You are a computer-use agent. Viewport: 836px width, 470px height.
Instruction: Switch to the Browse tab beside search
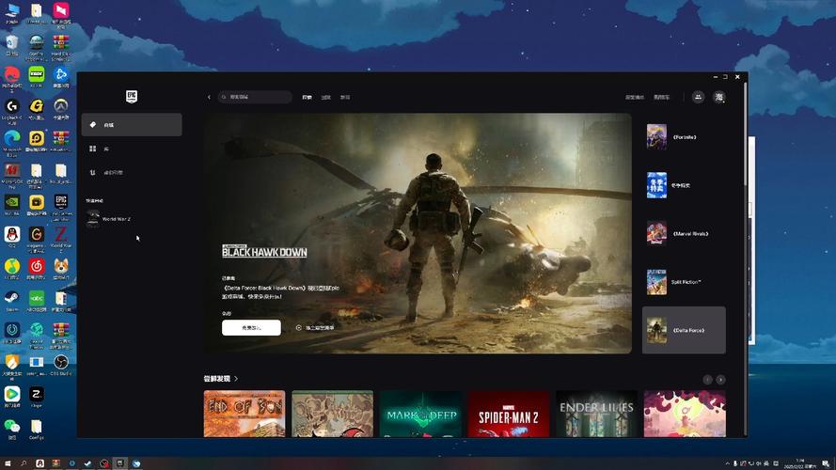point(325,97)
